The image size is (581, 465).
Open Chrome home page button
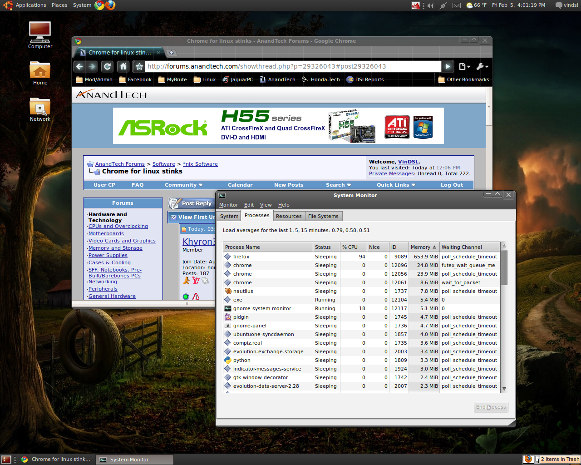pyautogui.click(x=123, y=66)
